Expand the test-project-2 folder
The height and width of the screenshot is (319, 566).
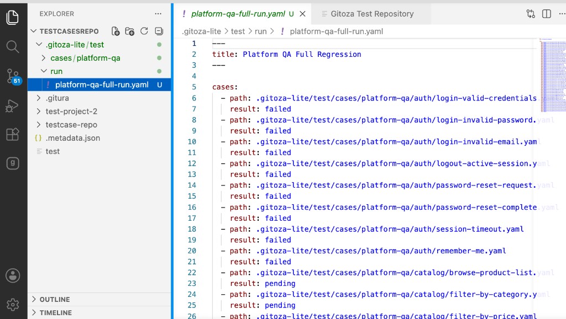tap(39, 111)
